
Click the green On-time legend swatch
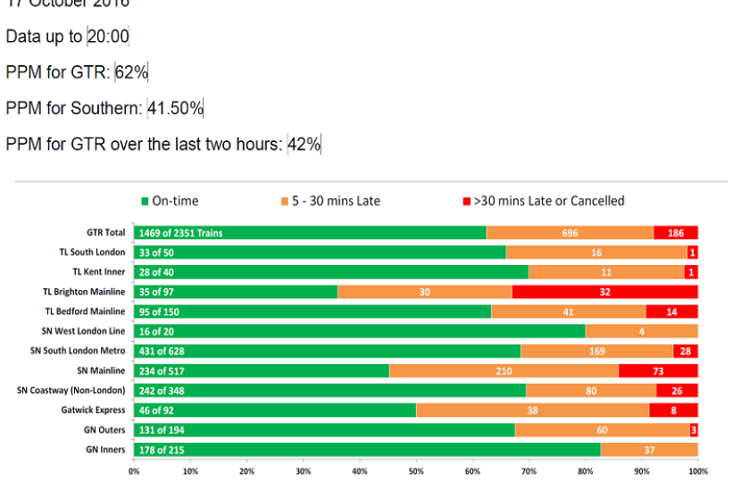(145, 202)
